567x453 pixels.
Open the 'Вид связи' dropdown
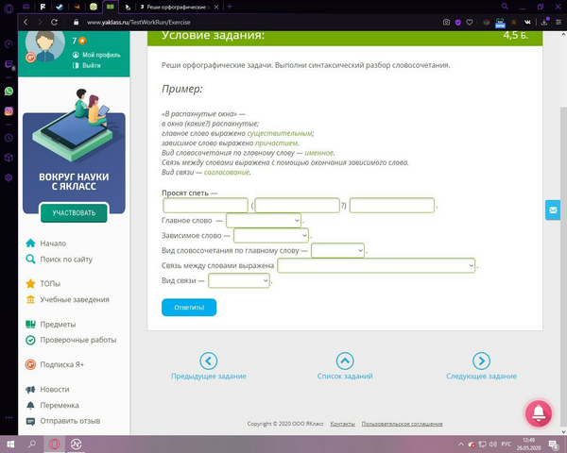pos(239,280)
